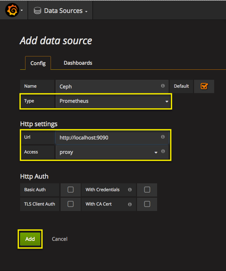
Task: Check the With CA Cert checkbox
Action: coord(147,204)
